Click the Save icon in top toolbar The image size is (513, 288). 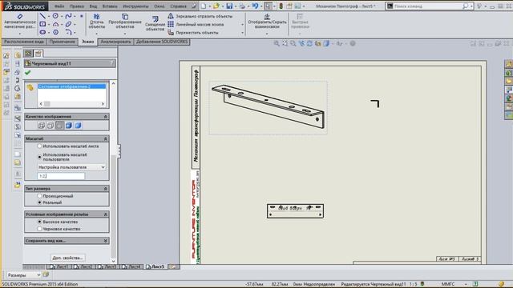coord(229,6)
